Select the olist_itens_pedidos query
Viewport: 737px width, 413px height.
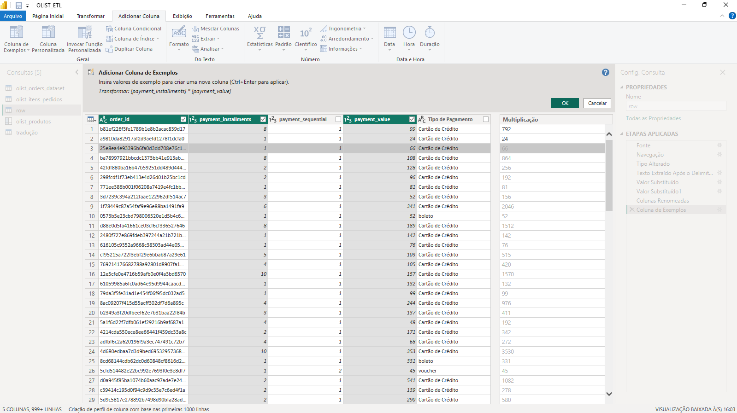point(39,99)
